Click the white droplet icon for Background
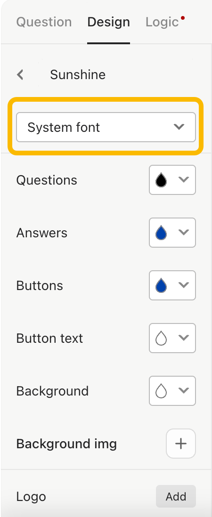 click(161, 391)
